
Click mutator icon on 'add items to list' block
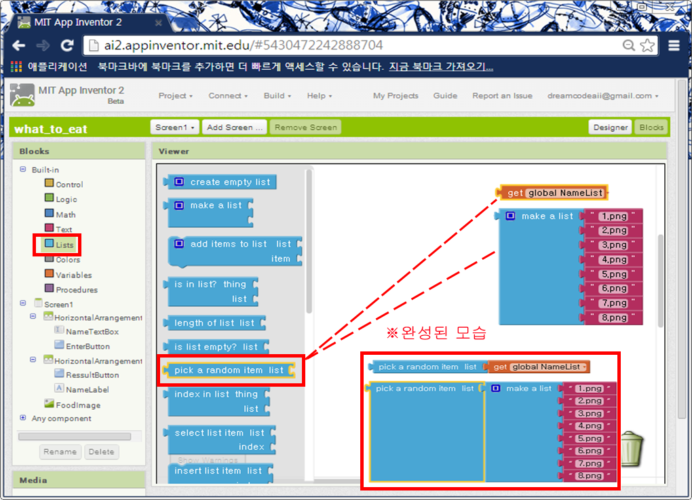click(179, 244)
